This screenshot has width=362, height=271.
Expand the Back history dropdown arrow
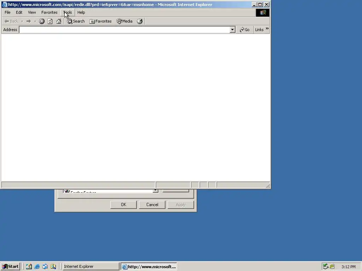tap(22, 21)
